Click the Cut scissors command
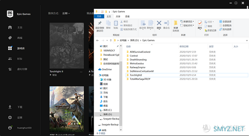This screenshot has height=136, width=249. pos(124,22)
